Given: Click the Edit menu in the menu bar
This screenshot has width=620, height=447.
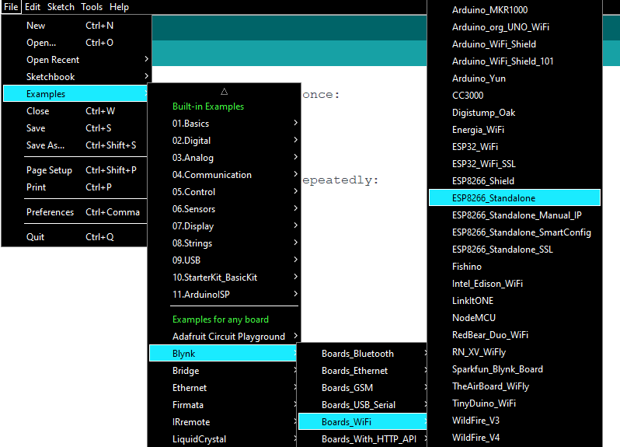Looking at the screenshot, I should click(33, 7).
